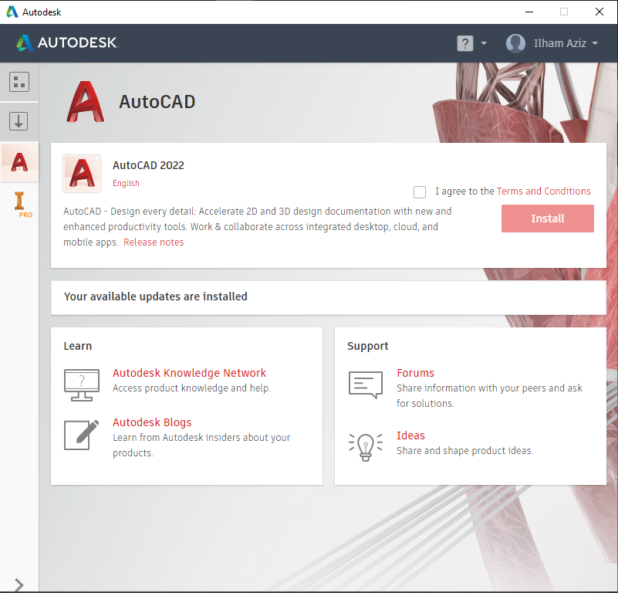Viewport: 618px width, 593px height.
Task: Click the user avatar icon
Action: pyautogui.click(x=515, y=43)
